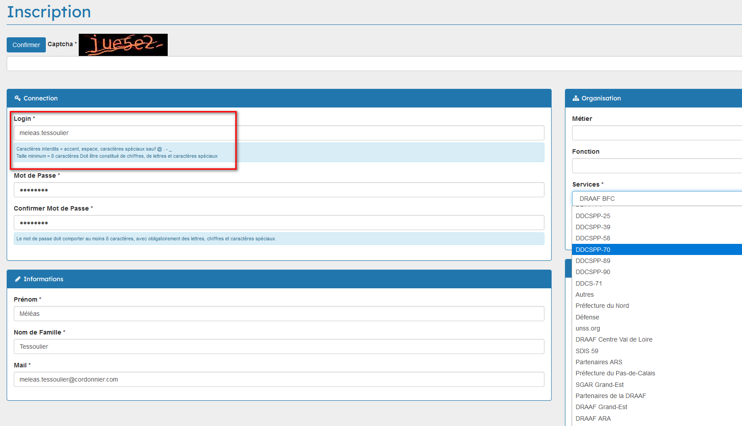Click the key icon beside Connection
The height and width of the screenshot is (426, 742).
tap(17, 98)
